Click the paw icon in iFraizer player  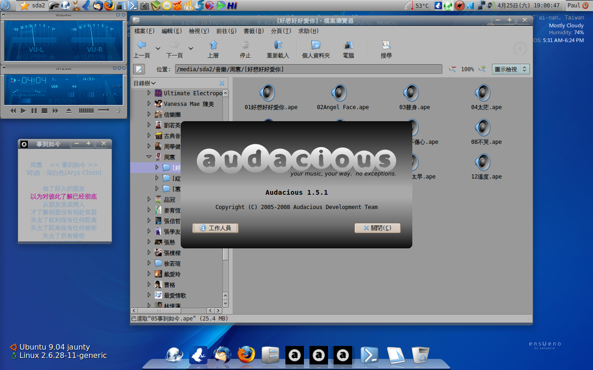[x=118, y=111]
